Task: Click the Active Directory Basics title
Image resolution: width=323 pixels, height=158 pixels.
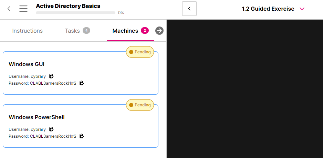Action: 68,6
